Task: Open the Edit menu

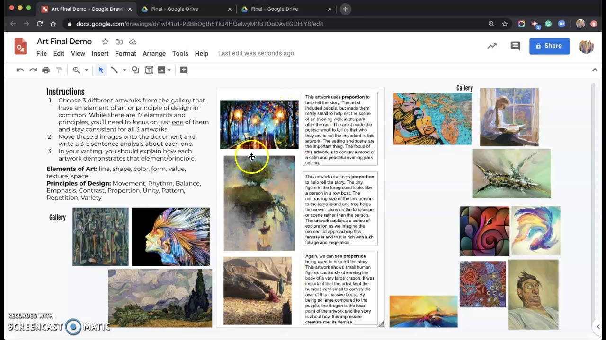Action: [59, 53]
